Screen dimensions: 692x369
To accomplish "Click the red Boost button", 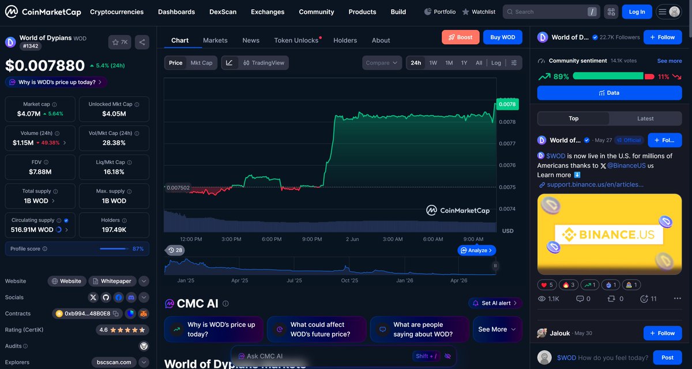I will pyautogui.click(x=461, y=37).
